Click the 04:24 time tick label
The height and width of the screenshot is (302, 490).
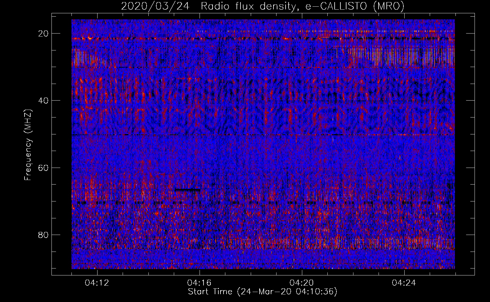point(404,283)
